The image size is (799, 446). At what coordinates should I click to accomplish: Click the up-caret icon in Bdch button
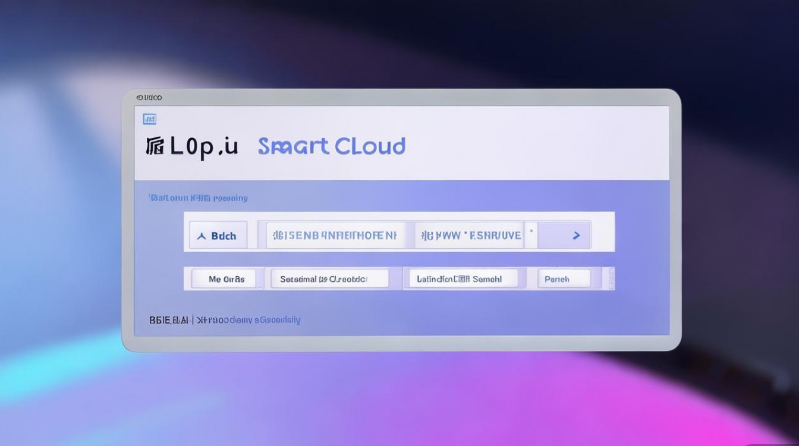pyautogui.click(x=201, y=236)
